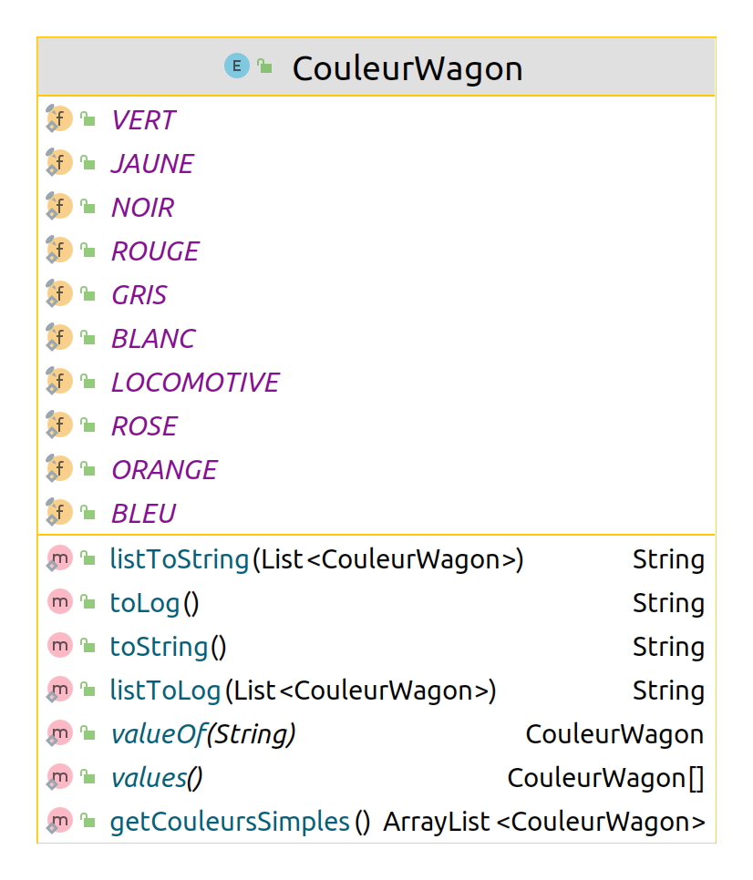753x880 pixels.
Task: Click the field icon next to VERT
Action: pos(59,119)
